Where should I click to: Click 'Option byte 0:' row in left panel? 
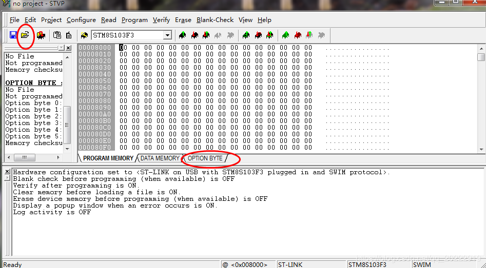pos(34,103)
